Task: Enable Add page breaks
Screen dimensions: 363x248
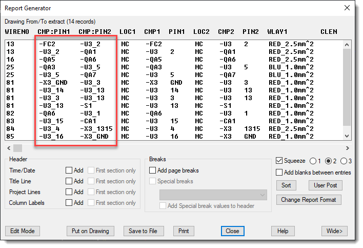Action: [152, 170]
